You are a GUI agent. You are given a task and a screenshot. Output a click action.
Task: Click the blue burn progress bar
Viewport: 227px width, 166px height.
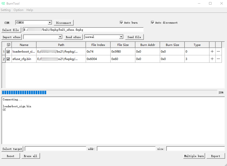tap(24, 92)
